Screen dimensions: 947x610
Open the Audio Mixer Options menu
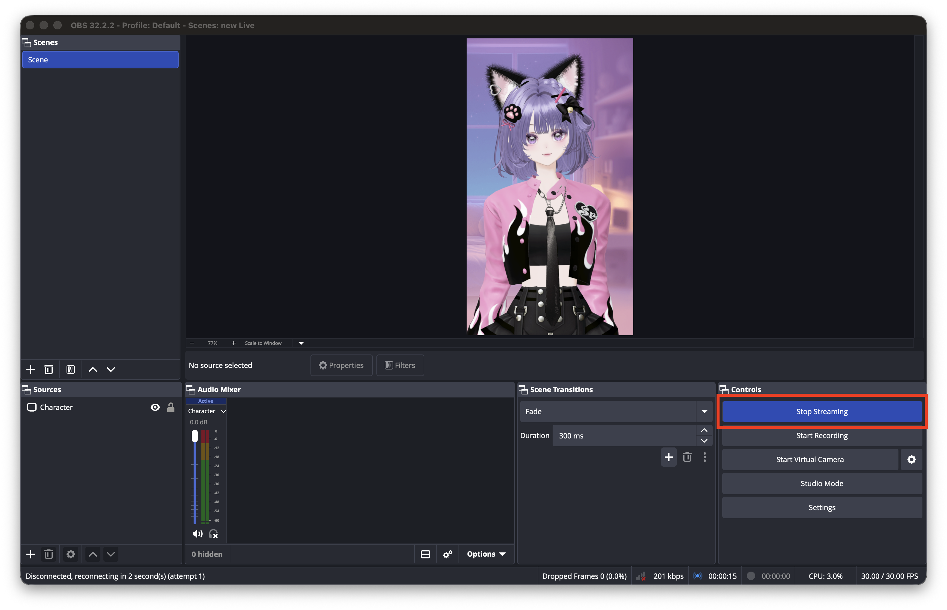(486, 554)
